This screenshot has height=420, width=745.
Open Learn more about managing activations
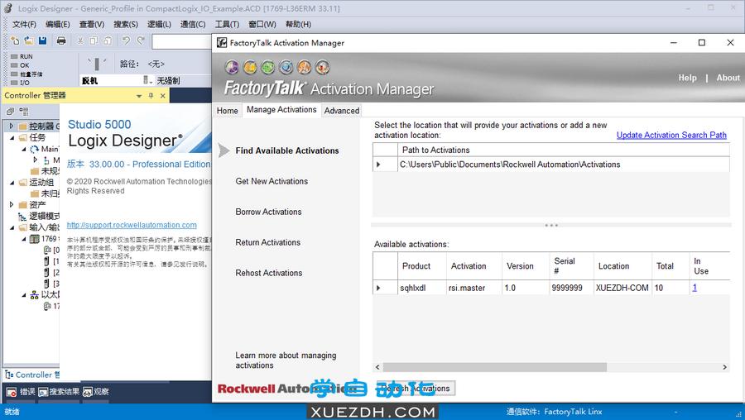tap(286, 360)
